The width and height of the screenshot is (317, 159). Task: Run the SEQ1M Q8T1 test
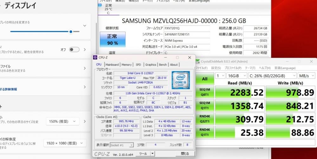[205, 92]
